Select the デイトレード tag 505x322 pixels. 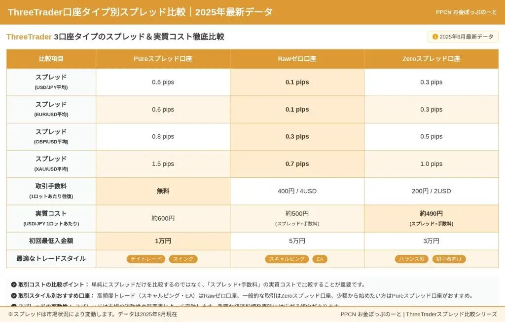[145, 259]
